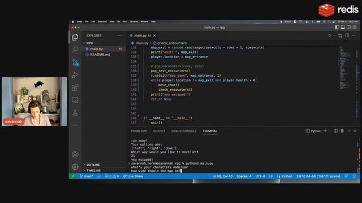Add a new terminal with the plus icon
362x203 pixels.
pyautogui.click(x=325, y=131)
